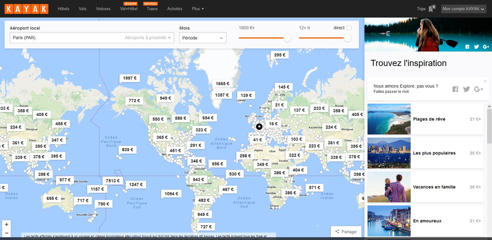492x240 pixels.
Task: Open the Période month dropdown
Action: click(203, 38)
